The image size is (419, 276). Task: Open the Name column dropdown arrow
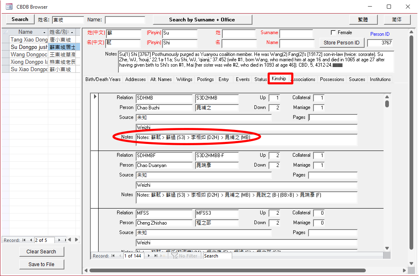(44, 32)
